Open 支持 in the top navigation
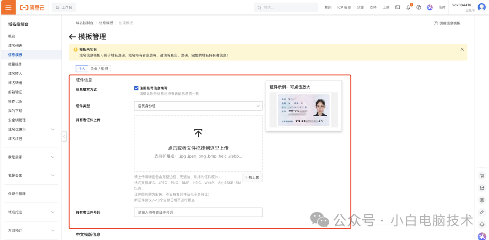Screen dimensions: 489x240 coord(373,8)
